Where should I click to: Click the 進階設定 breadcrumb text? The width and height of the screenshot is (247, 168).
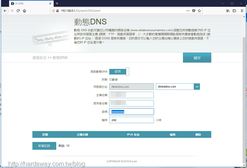click(39, 58)
